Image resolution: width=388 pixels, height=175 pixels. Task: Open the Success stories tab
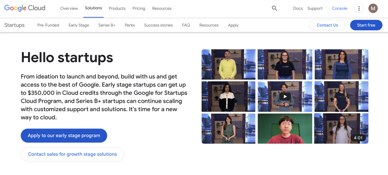pyautogui.click(x=158, y=25)
